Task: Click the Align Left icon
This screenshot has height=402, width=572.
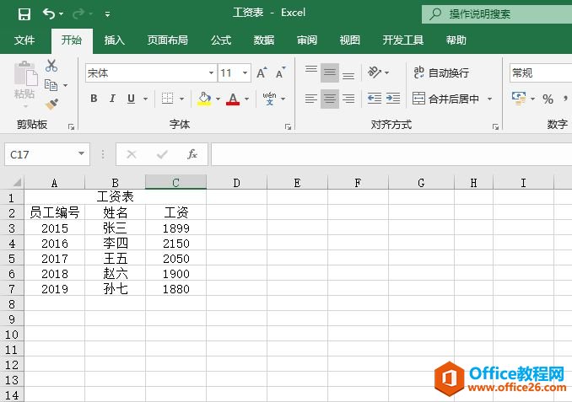Action: (x=310, y=99)
